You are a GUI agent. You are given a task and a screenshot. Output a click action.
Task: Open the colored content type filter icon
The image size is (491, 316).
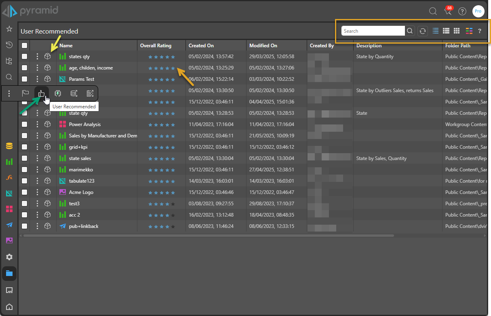pyautogui.click(x=469, y=31)
